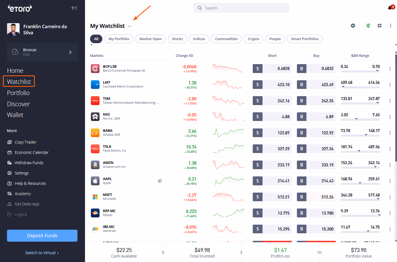Open the TSLA row options menu

click(x=390, y=149)
